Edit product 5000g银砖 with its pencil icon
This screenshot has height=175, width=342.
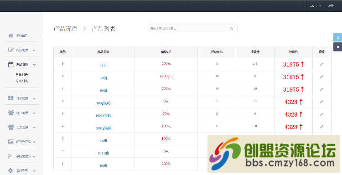(x=321, y=127)
